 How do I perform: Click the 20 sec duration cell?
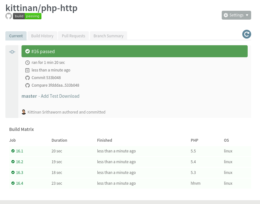[57, 151]
